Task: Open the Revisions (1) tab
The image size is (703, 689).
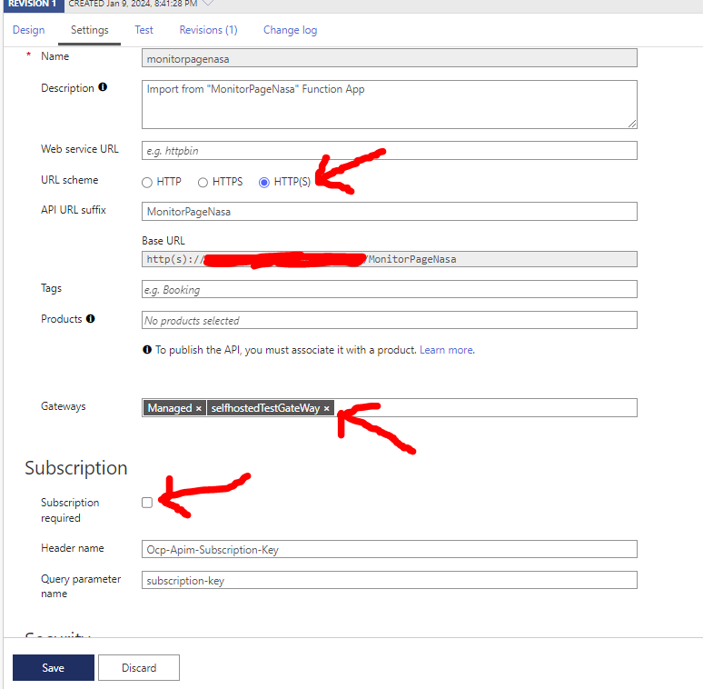Action: click(x=208, y=30)
